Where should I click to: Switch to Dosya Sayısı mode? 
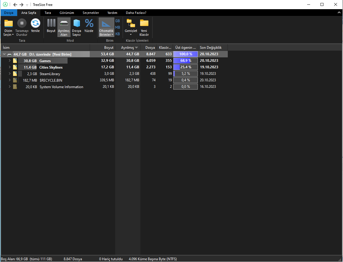(76, 28)
